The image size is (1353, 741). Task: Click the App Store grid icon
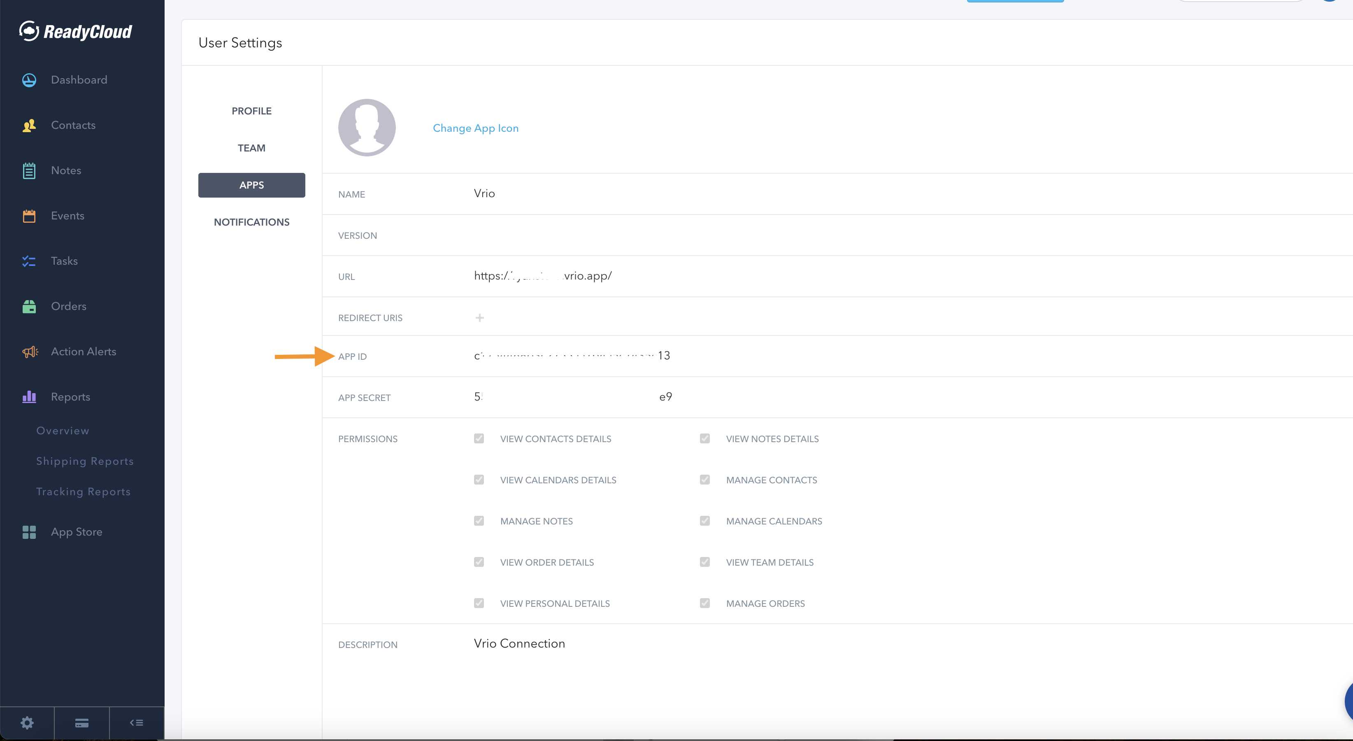[29, 532]
